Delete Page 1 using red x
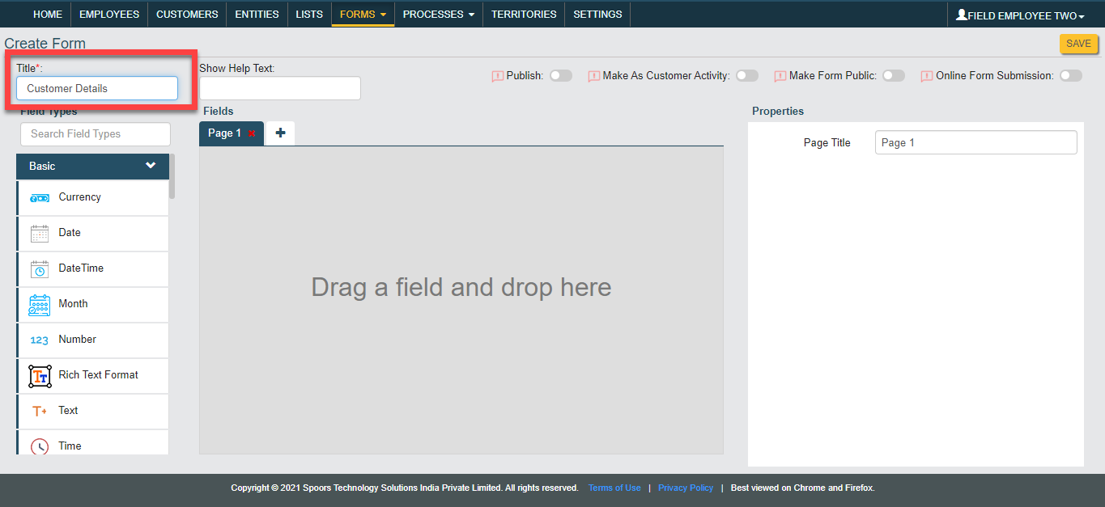This screenshot has height=507, width=1105. click(252, 133)
